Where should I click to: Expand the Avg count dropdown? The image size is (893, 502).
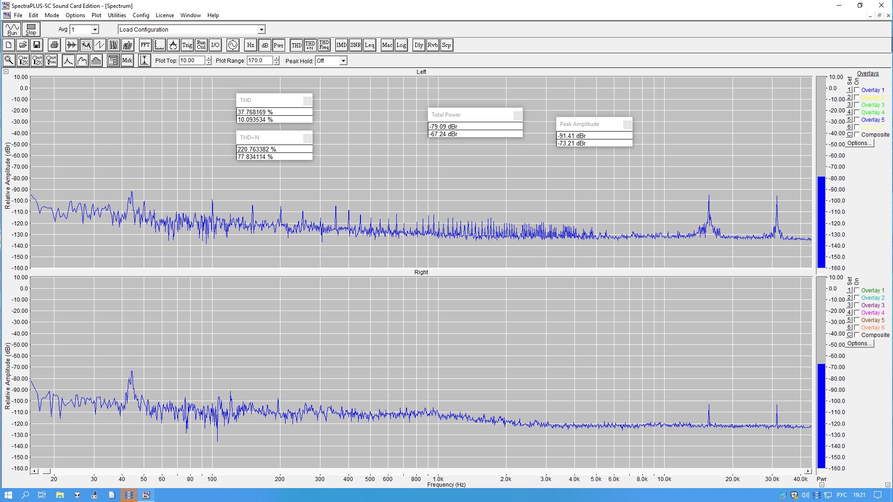(x=95, y=30)
